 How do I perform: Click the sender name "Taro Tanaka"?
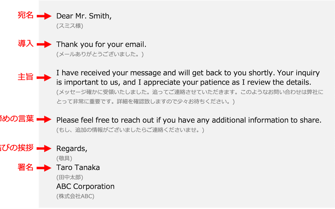(x=78, y=168)
